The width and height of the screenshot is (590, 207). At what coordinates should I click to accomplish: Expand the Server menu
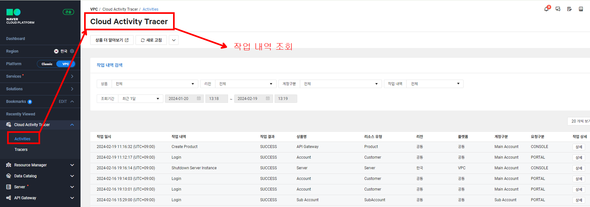[x=72, y=187]
